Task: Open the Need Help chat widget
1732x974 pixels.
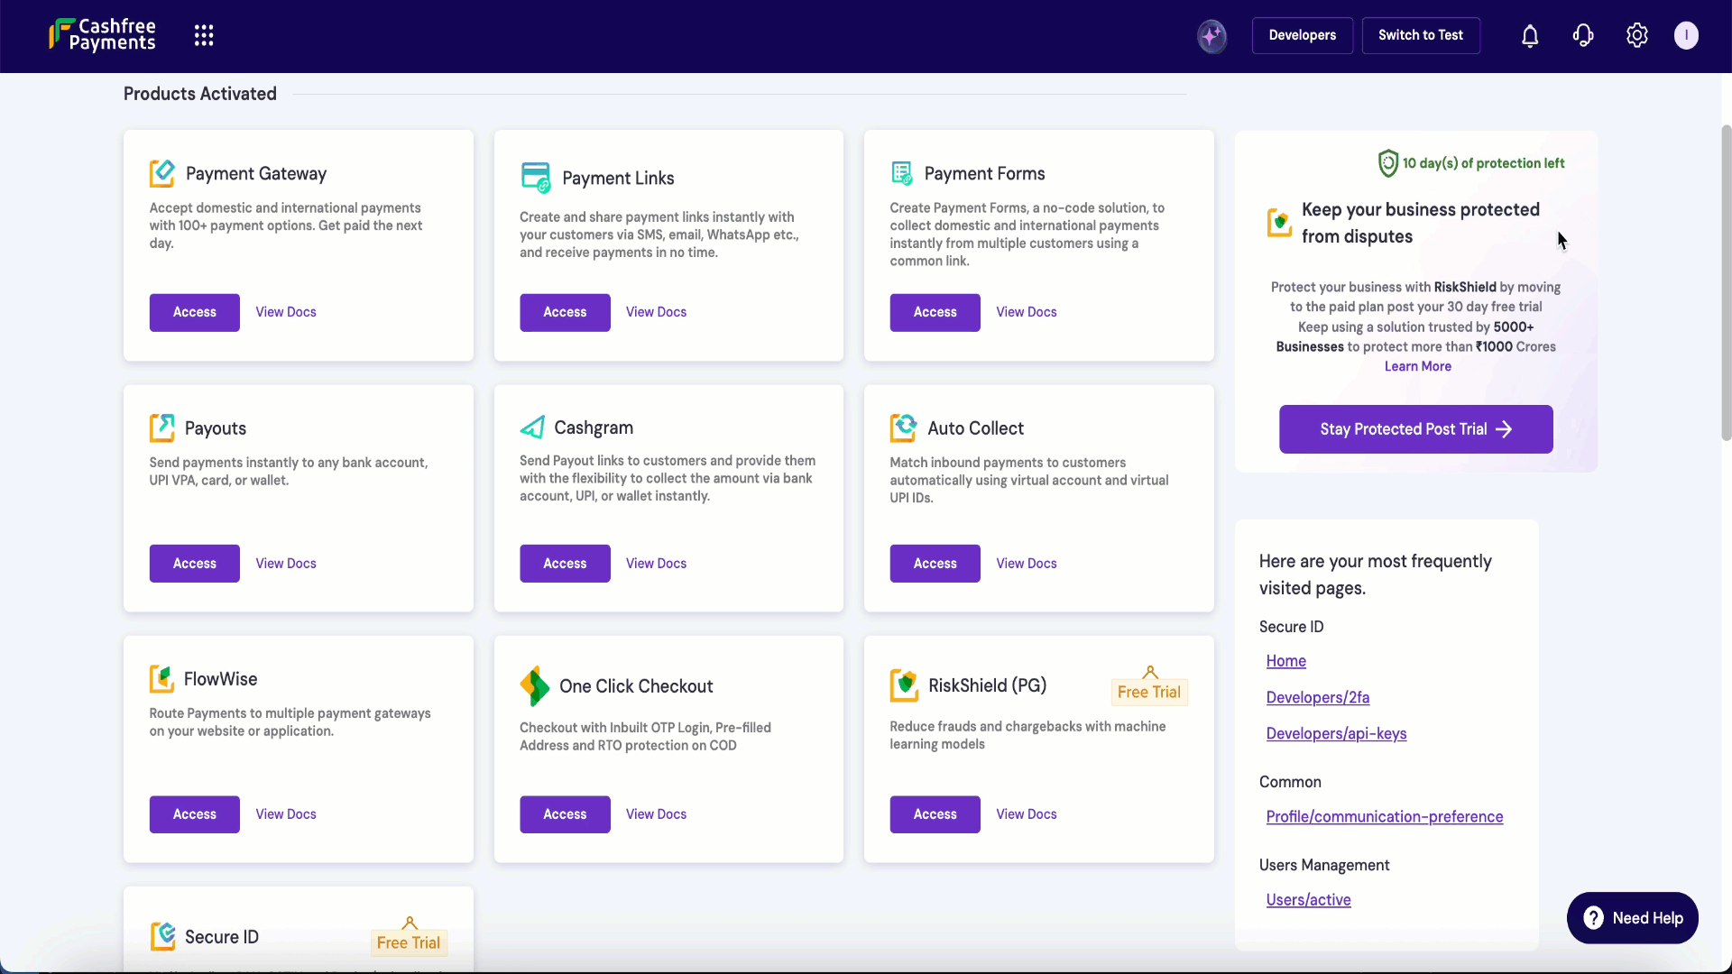Action: [x=1632, y=918]
